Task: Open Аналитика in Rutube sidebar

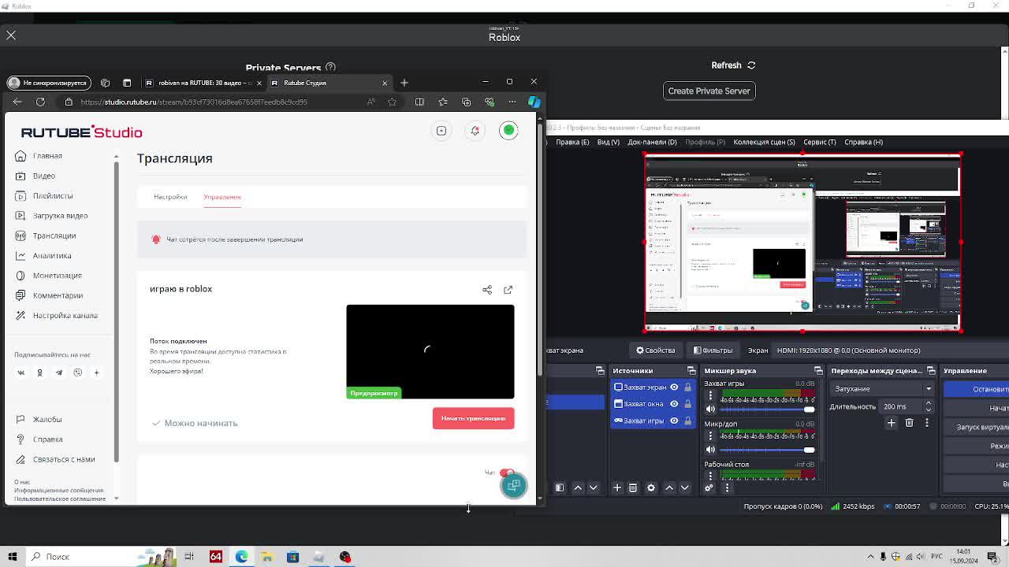Action: pyautogui.click(x=52, y=255)
